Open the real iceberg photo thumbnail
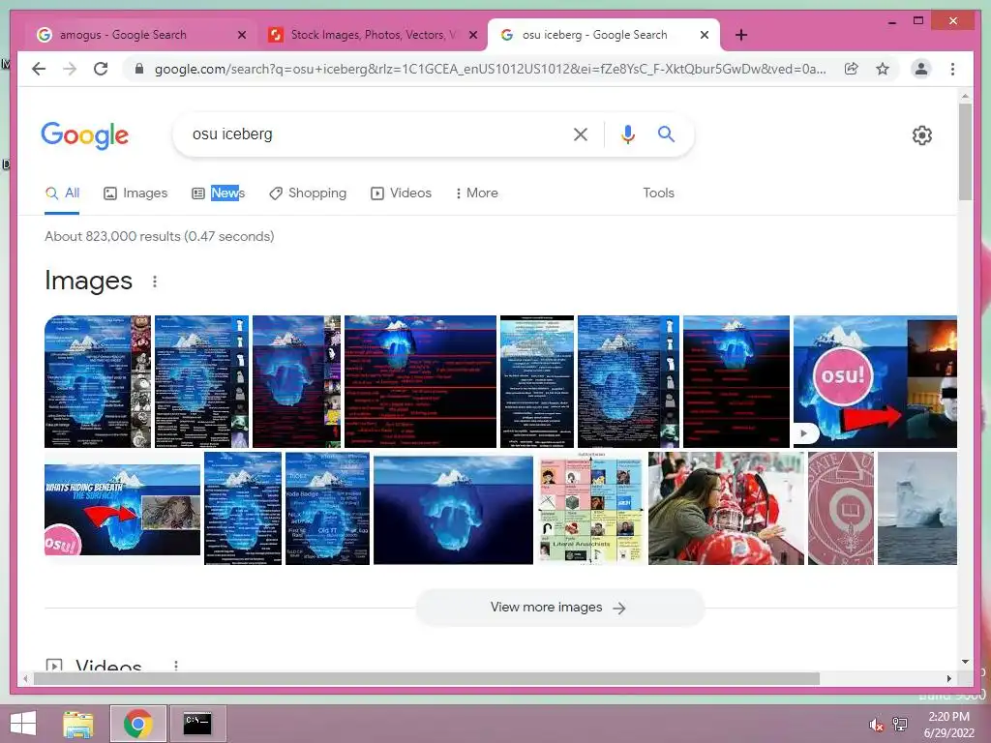The height and width of the screenshot is (743, 991). pyautogui.click(x=917, y=508)
